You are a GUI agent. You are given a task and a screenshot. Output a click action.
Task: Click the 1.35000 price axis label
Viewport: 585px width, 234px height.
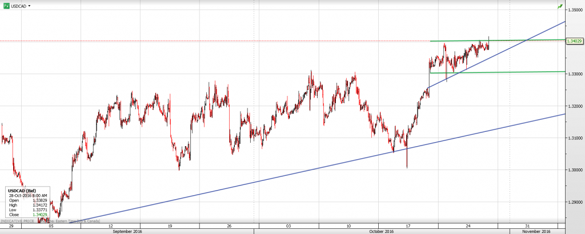tap(574, 10)
